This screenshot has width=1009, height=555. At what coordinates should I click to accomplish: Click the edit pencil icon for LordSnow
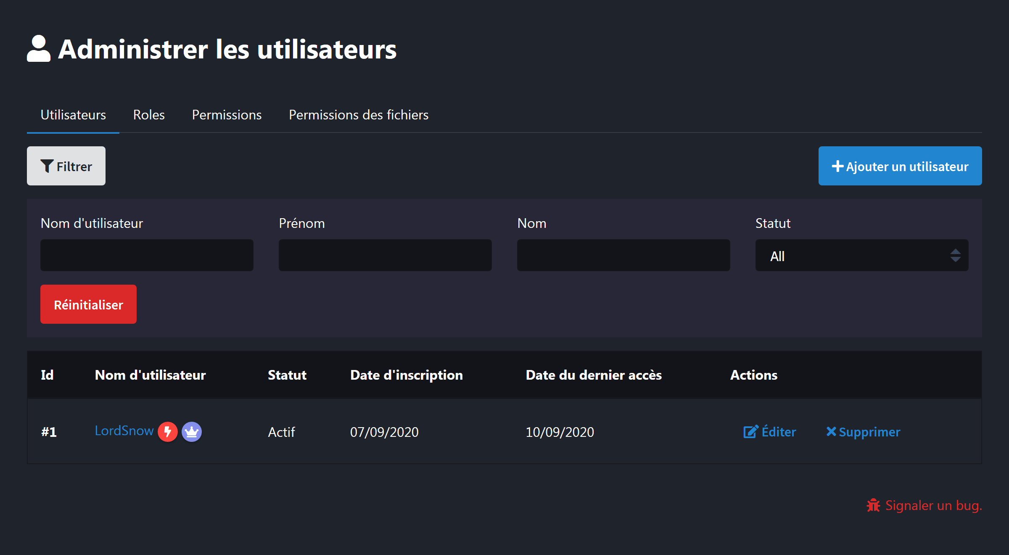click(750, 432)
